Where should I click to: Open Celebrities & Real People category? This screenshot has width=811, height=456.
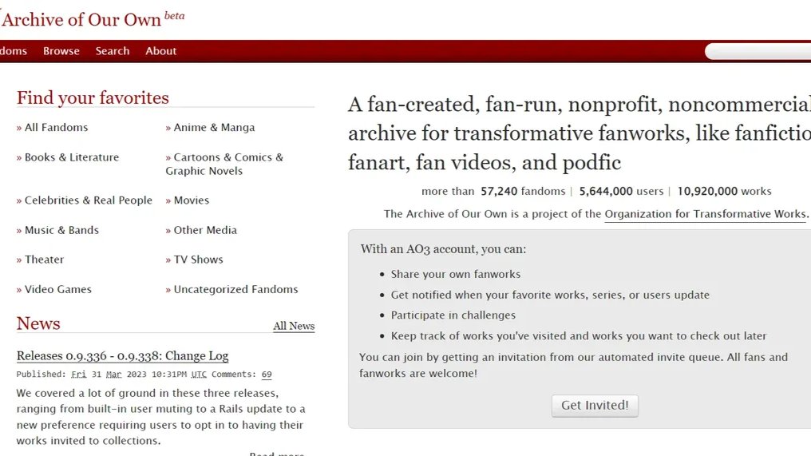click(x=88, y=200)
